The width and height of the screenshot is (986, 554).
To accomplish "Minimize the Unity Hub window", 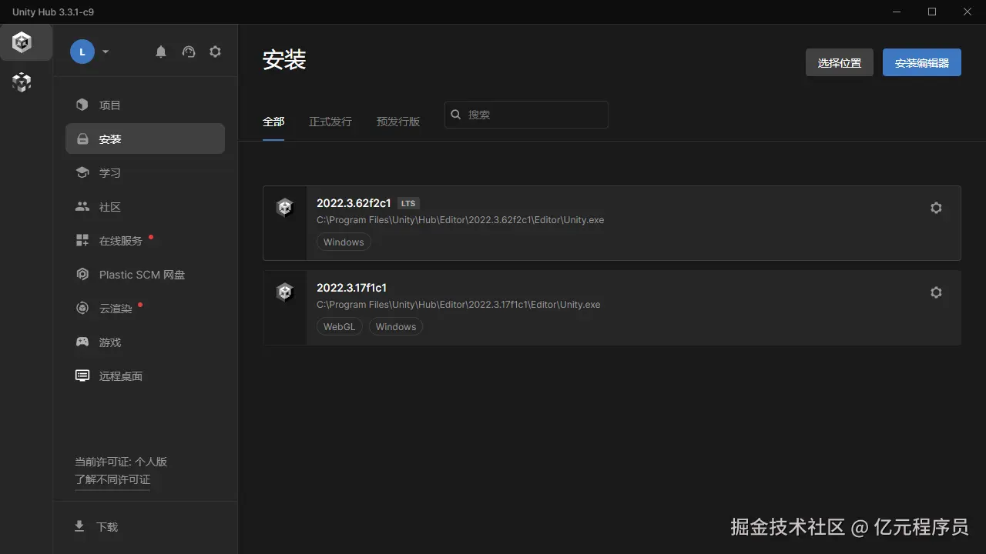I will pyautogui.click(x=897, y=12).
